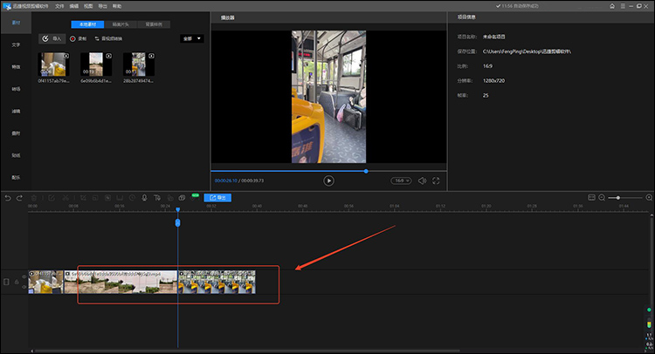Open the 配乐 music panel in sidebar

click(16, 177)
